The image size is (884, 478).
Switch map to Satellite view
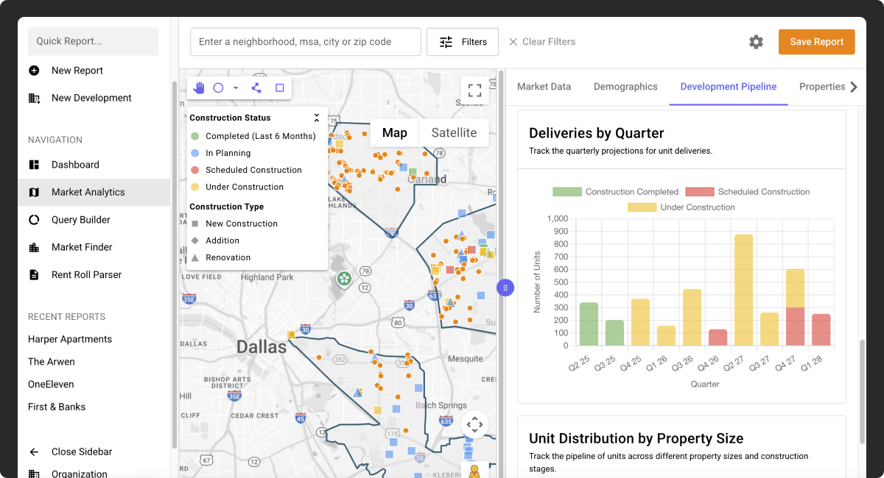coord(454,133)
